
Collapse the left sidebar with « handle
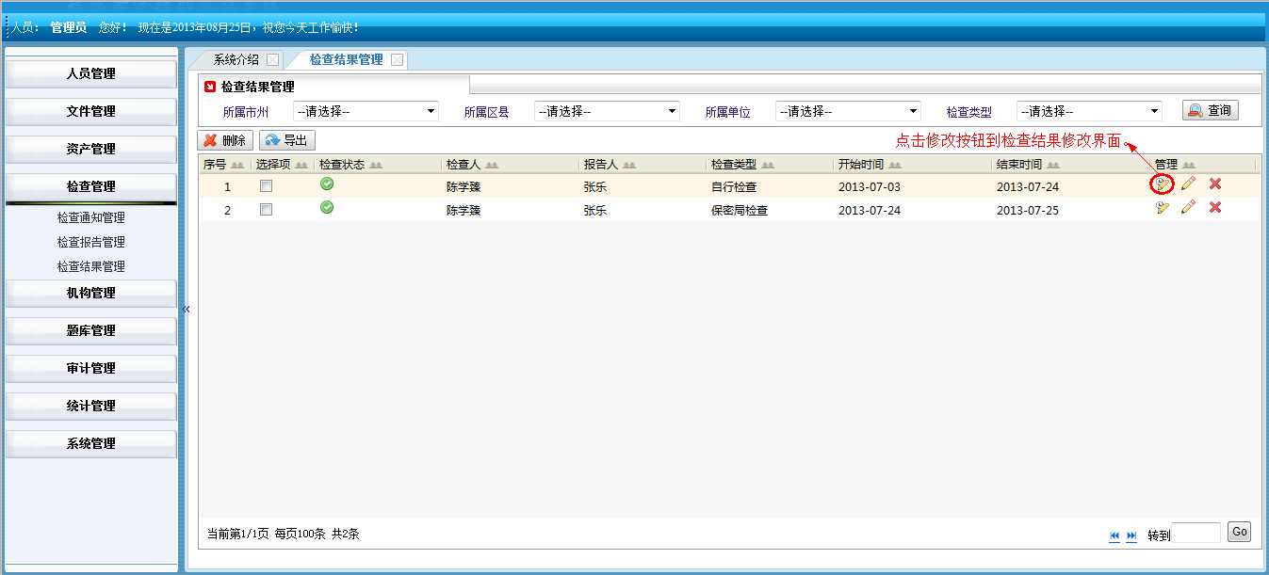[x=186, y=309]
